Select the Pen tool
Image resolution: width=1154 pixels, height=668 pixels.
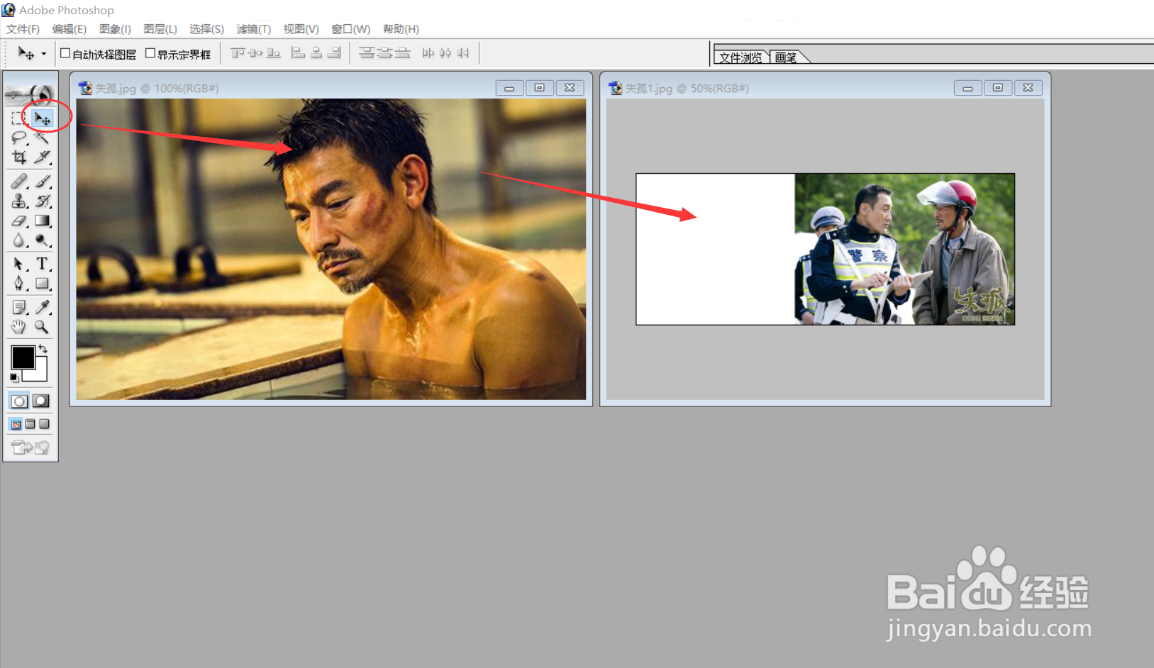click(x=19, y=283)
